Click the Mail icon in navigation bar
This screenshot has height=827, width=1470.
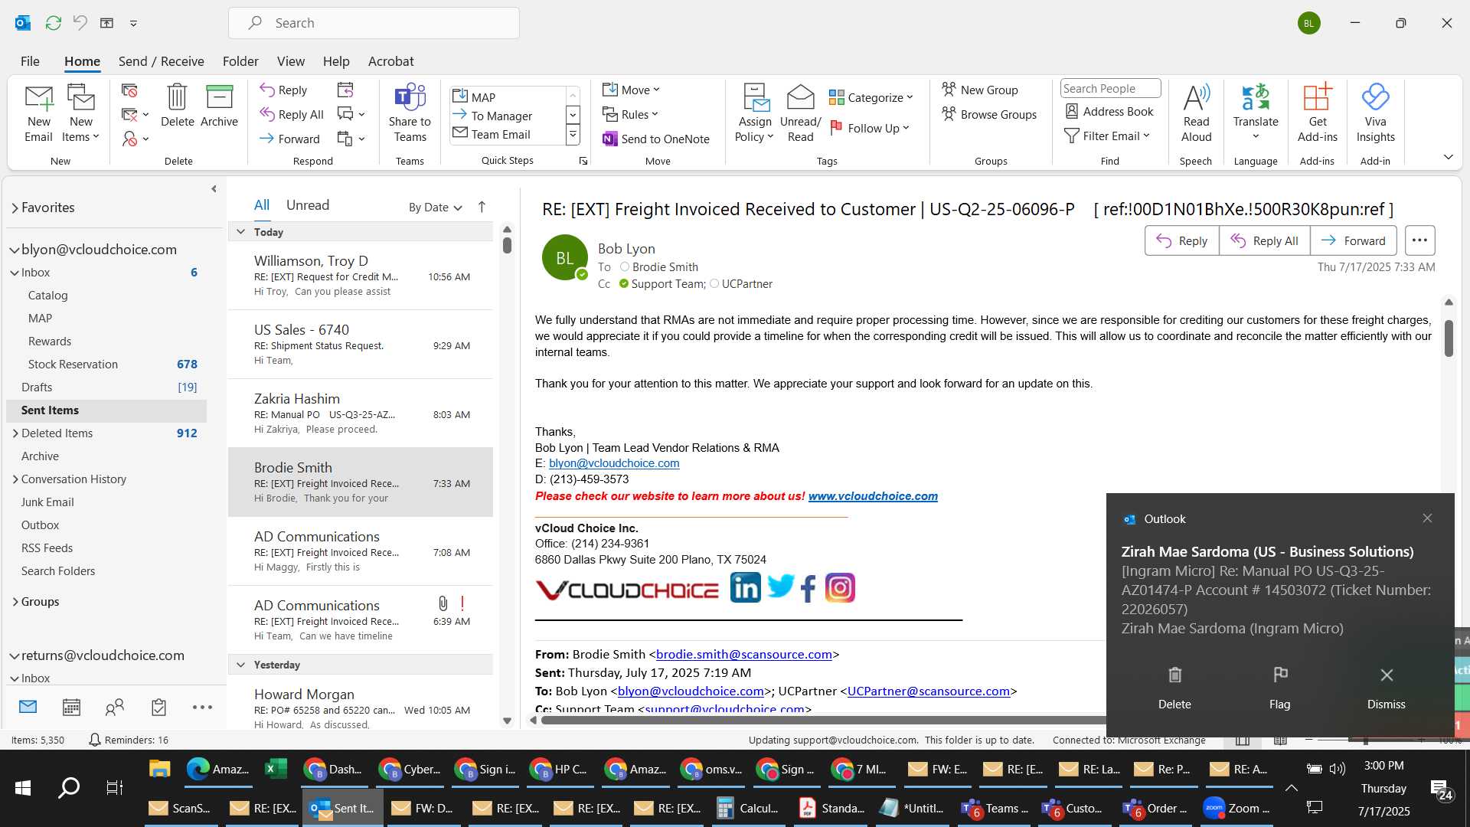click(x=28, y=707)
